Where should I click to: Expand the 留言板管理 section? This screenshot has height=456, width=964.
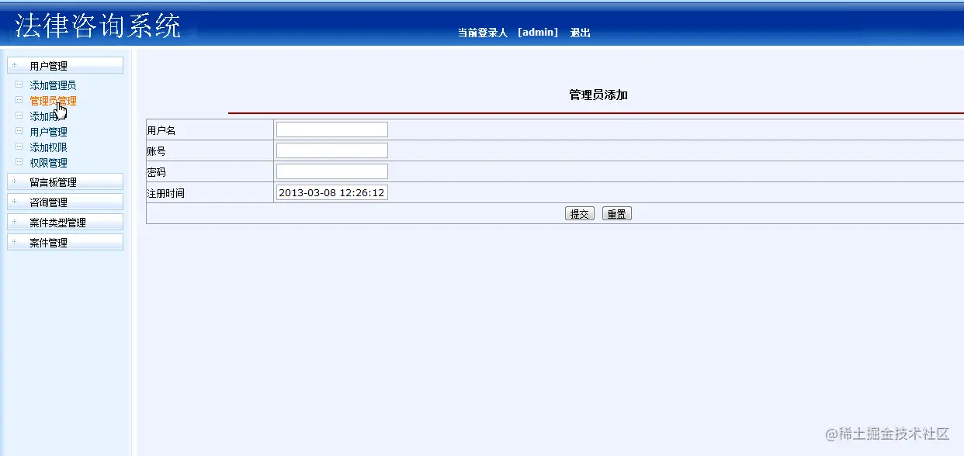point(14,181)
